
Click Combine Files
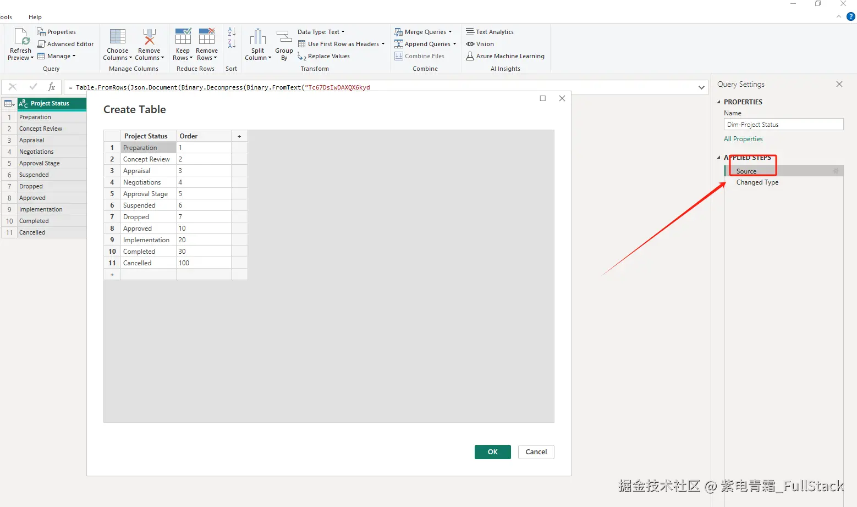coord(419,56)
